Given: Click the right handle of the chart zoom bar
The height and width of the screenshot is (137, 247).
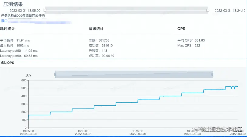Looking at the screenshot, I should (x=212, y=74).
